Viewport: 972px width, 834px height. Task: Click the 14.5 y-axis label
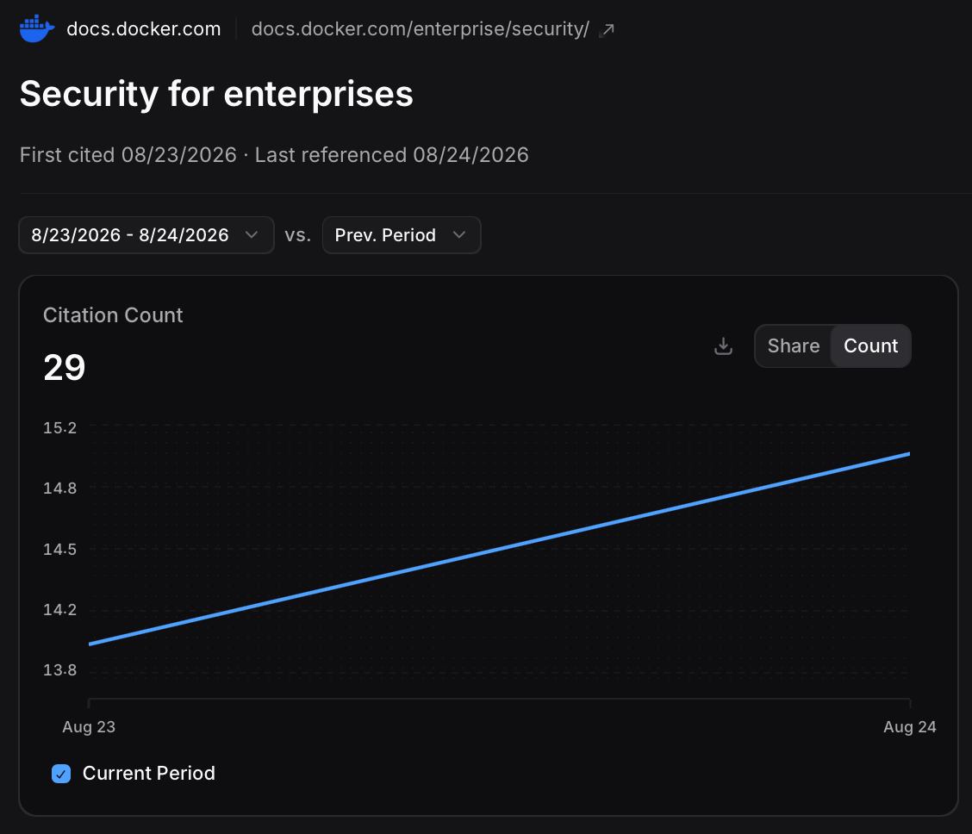click(x=60, y=549)
